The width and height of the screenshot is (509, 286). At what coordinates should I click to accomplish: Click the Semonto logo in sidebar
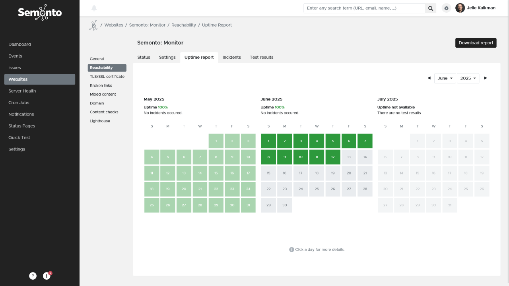(40, 12)
